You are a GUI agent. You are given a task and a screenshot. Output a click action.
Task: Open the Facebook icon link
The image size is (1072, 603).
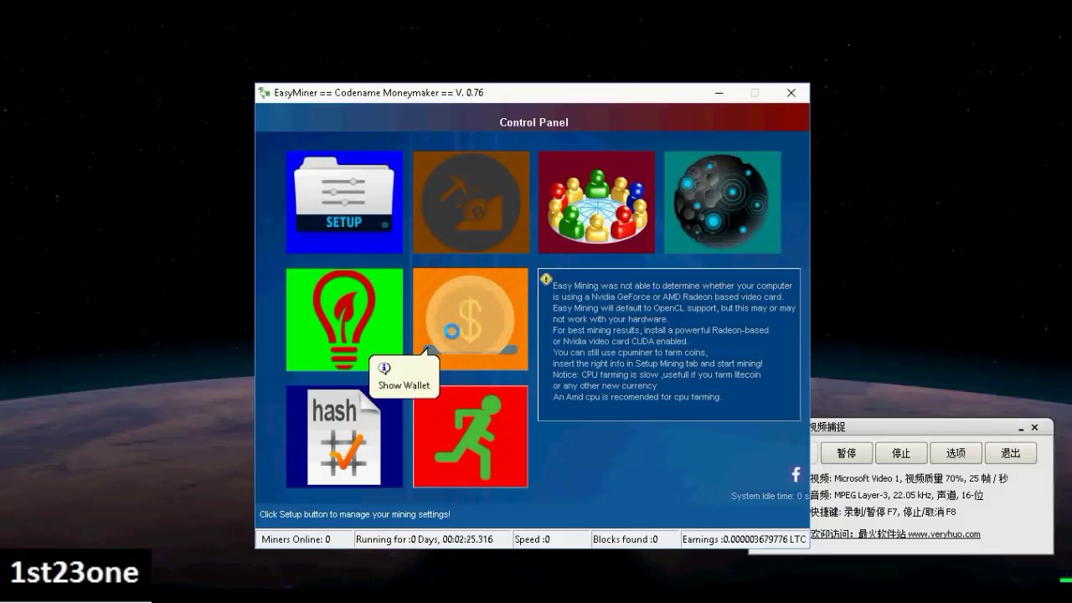[796, 475]
